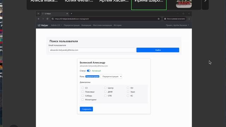
Task: Click the email under the user name
Action: click(x=94, y=66)
